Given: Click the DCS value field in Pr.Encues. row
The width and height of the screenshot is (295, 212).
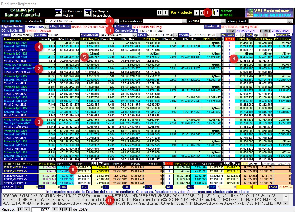Looking at the screenshot, I should pyautogui.click(x=30, y=187).
